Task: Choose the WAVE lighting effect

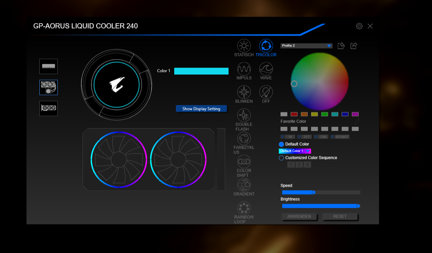Action: coord(266,69)
